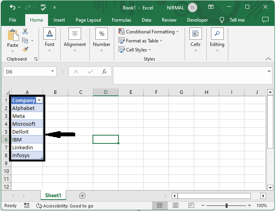Click the Undo arrow in the title bar
Image resolution: width=276 pixels, height=211 pixels.
(13, 7)
